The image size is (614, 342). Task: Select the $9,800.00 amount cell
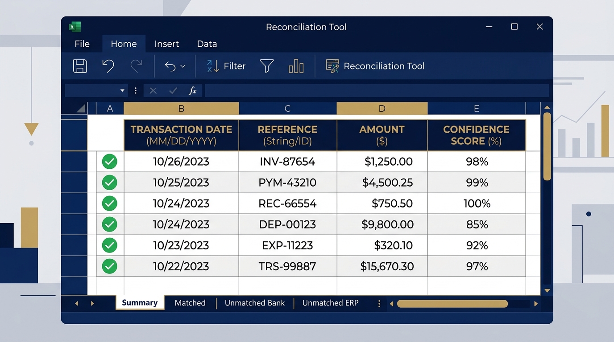pos(382,224)
